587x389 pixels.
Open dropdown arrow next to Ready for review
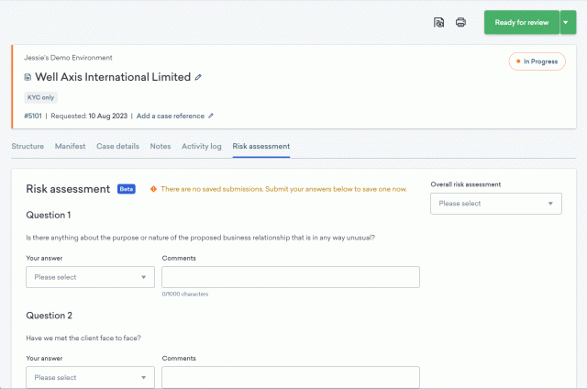568,22
